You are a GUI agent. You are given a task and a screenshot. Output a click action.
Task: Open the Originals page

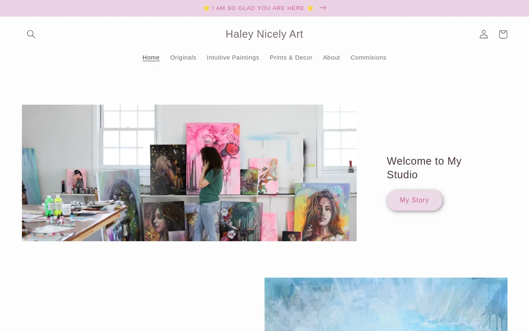click(183, 58)
